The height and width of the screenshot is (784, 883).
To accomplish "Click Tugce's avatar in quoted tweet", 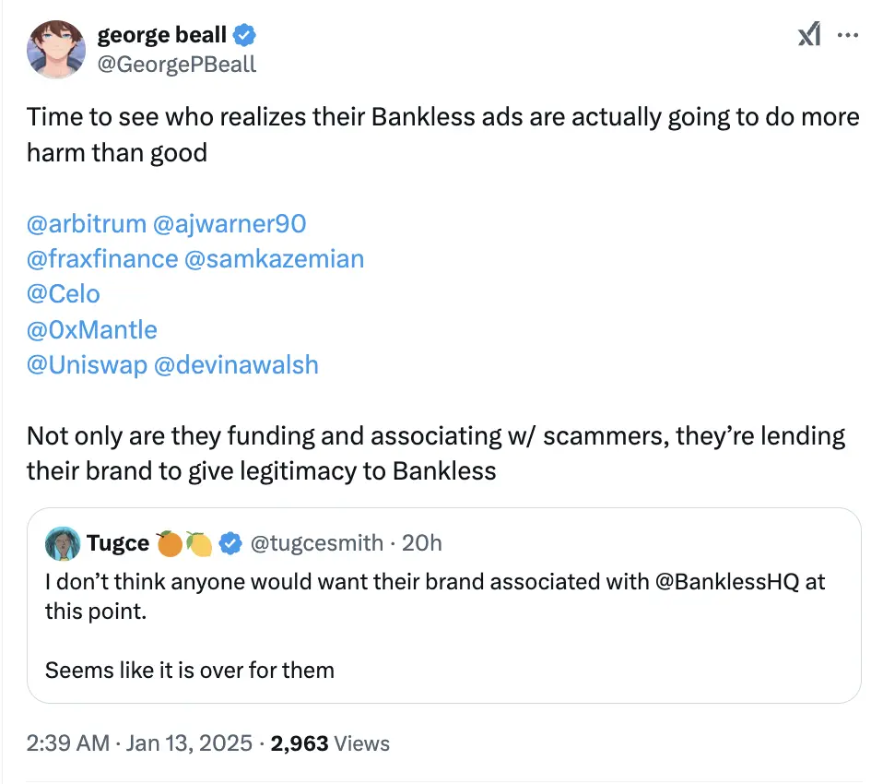I will pyautogui.click(x=63, y=543).
